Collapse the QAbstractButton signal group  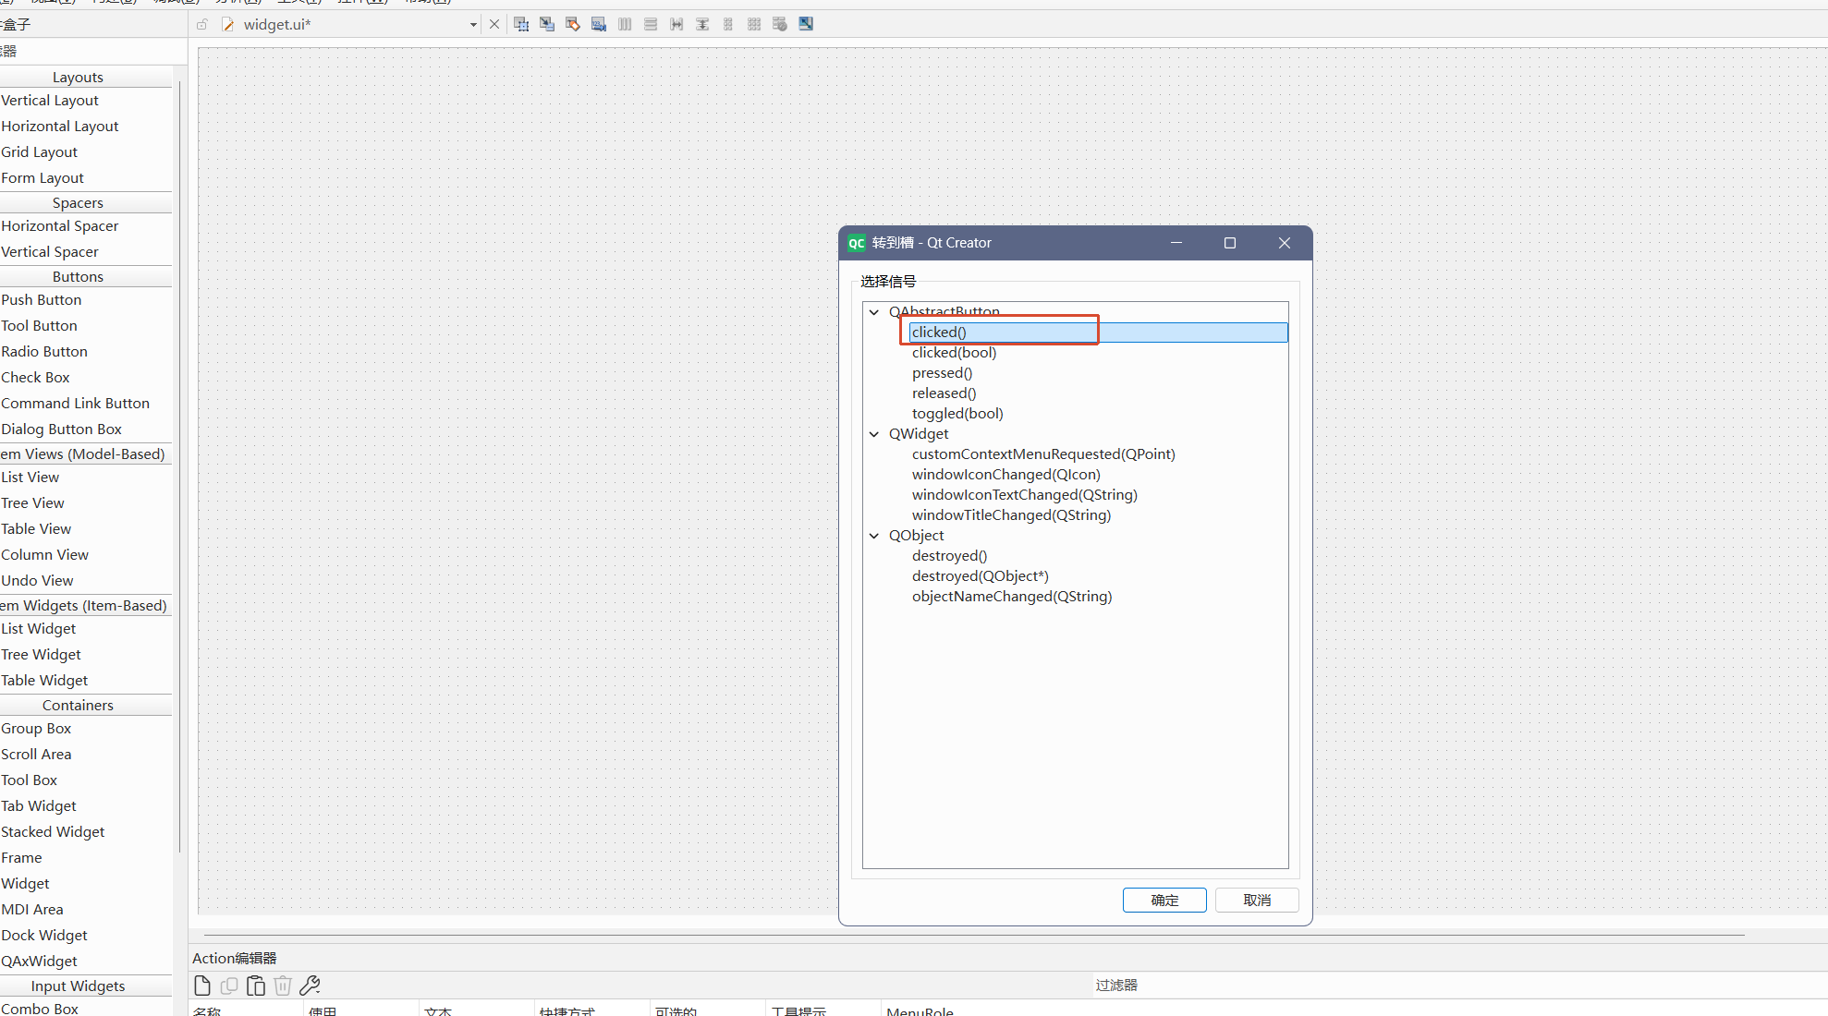pyautogui.click(x=874, y=312)
